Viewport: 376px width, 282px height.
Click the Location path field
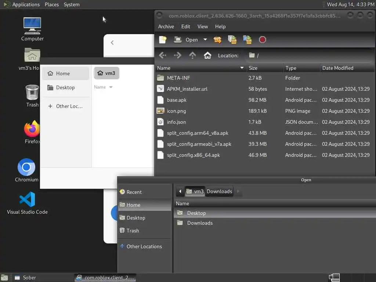[309, 55]
